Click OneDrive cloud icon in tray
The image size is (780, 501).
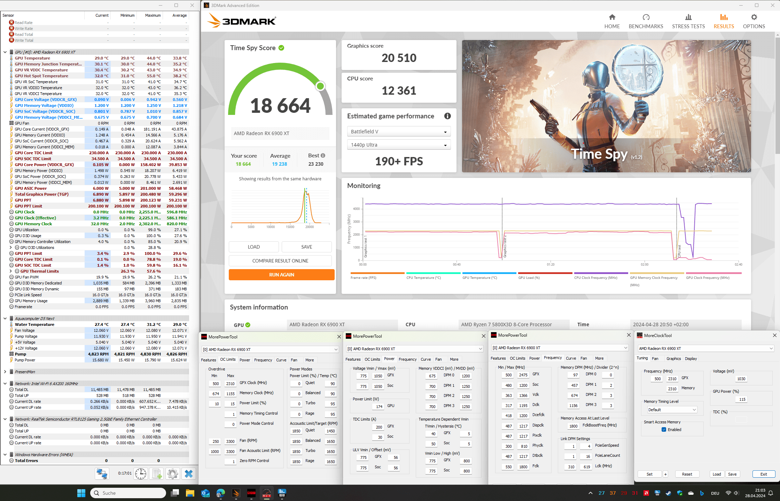pyautogui.click(x=691, y=493)
